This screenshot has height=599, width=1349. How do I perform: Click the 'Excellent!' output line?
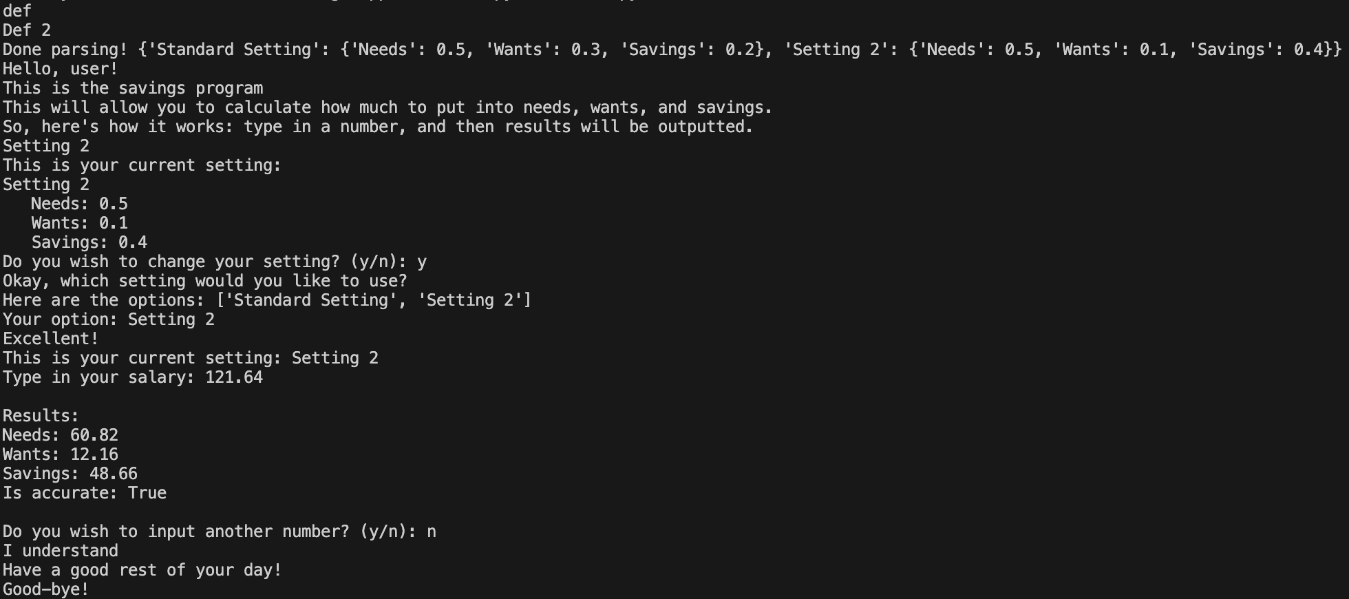51,339
